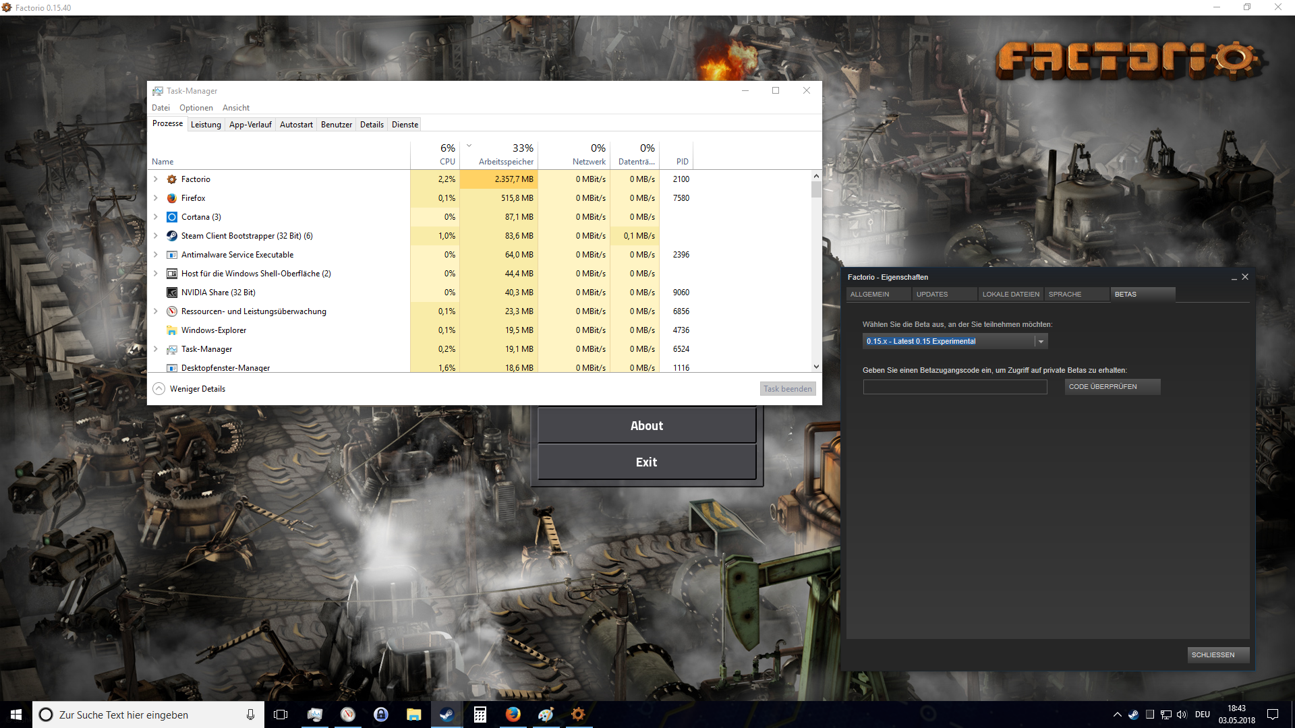Open Task-Manager from the taskbar

[x=315, y=715]
